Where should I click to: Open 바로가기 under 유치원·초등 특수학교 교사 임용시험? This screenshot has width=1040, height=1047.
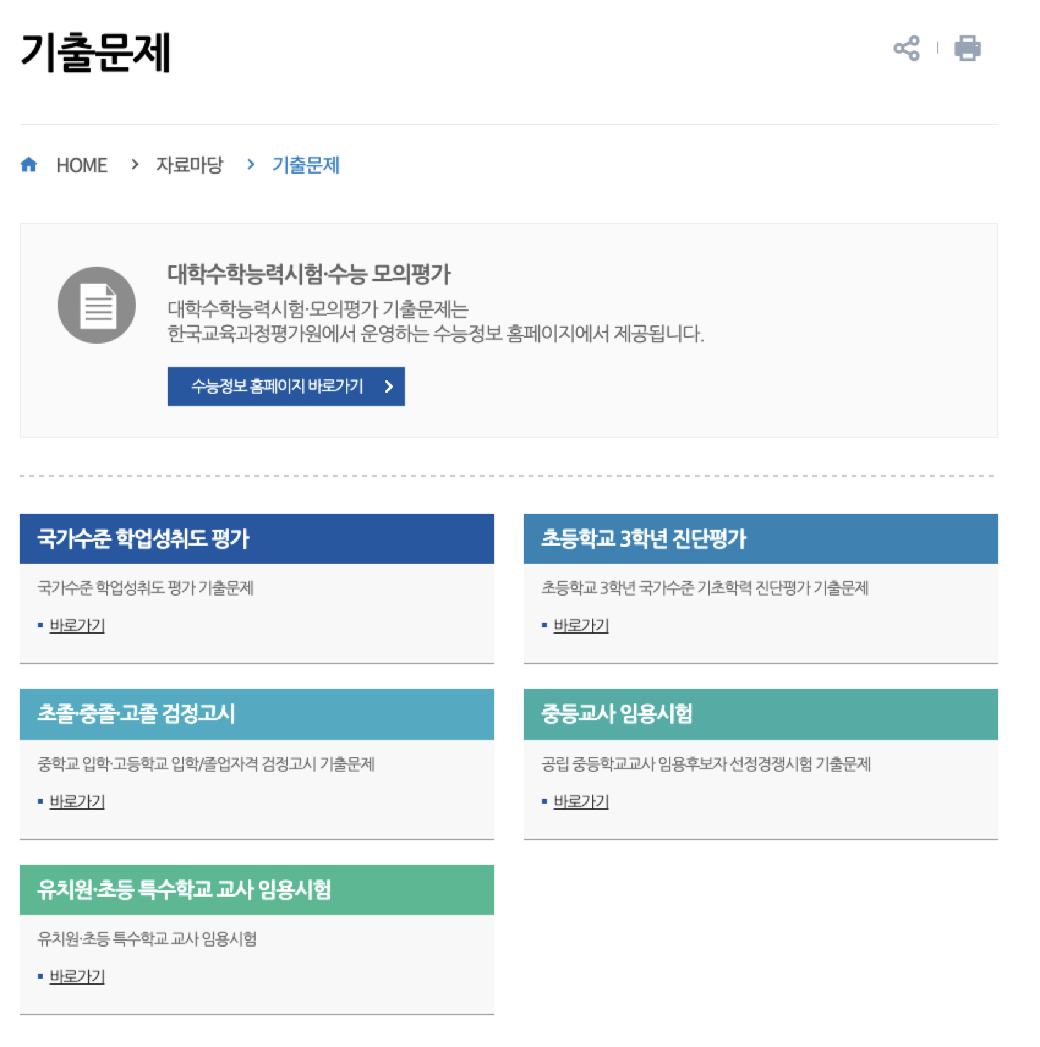click(x=77, y=976)
